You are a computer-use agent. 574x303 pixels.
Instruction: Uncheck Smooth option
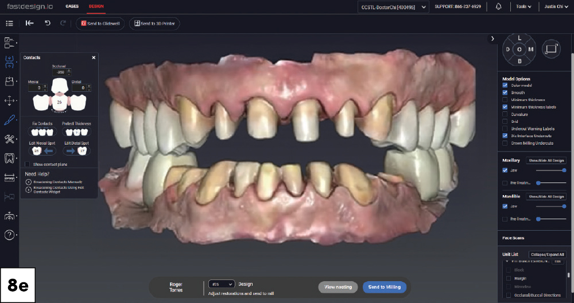[505, 92]
